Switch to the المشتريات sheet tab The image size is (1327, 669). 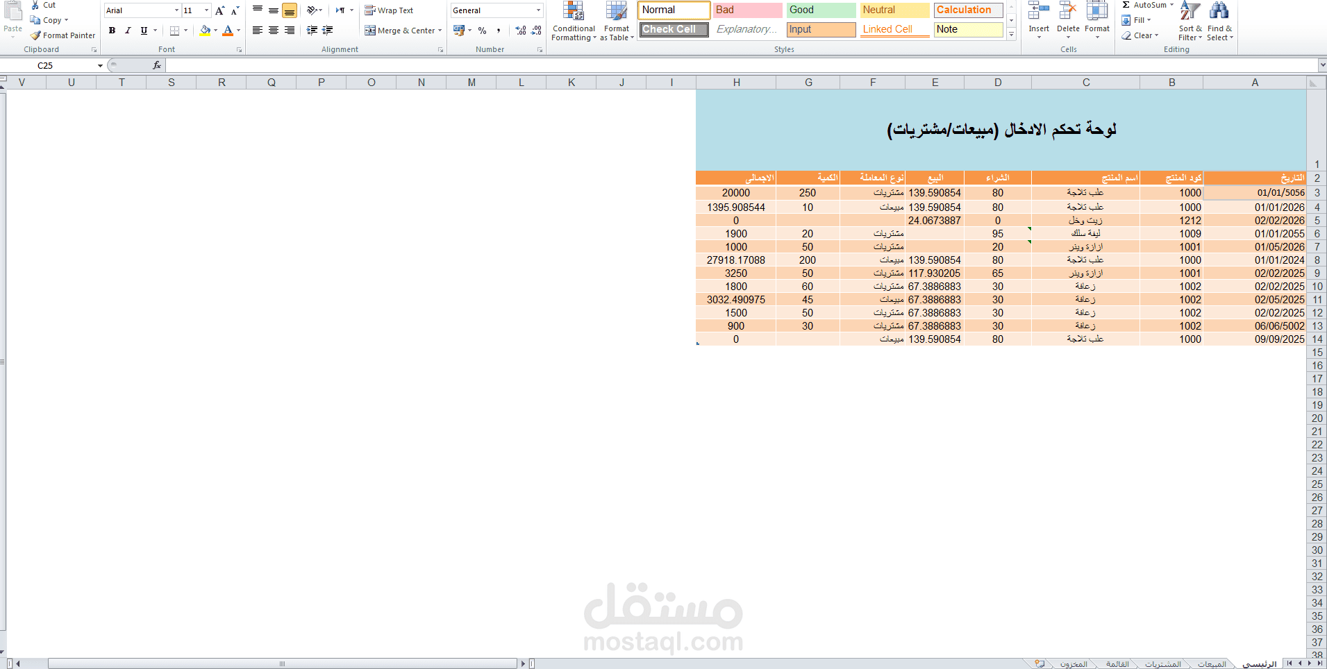1163,664
